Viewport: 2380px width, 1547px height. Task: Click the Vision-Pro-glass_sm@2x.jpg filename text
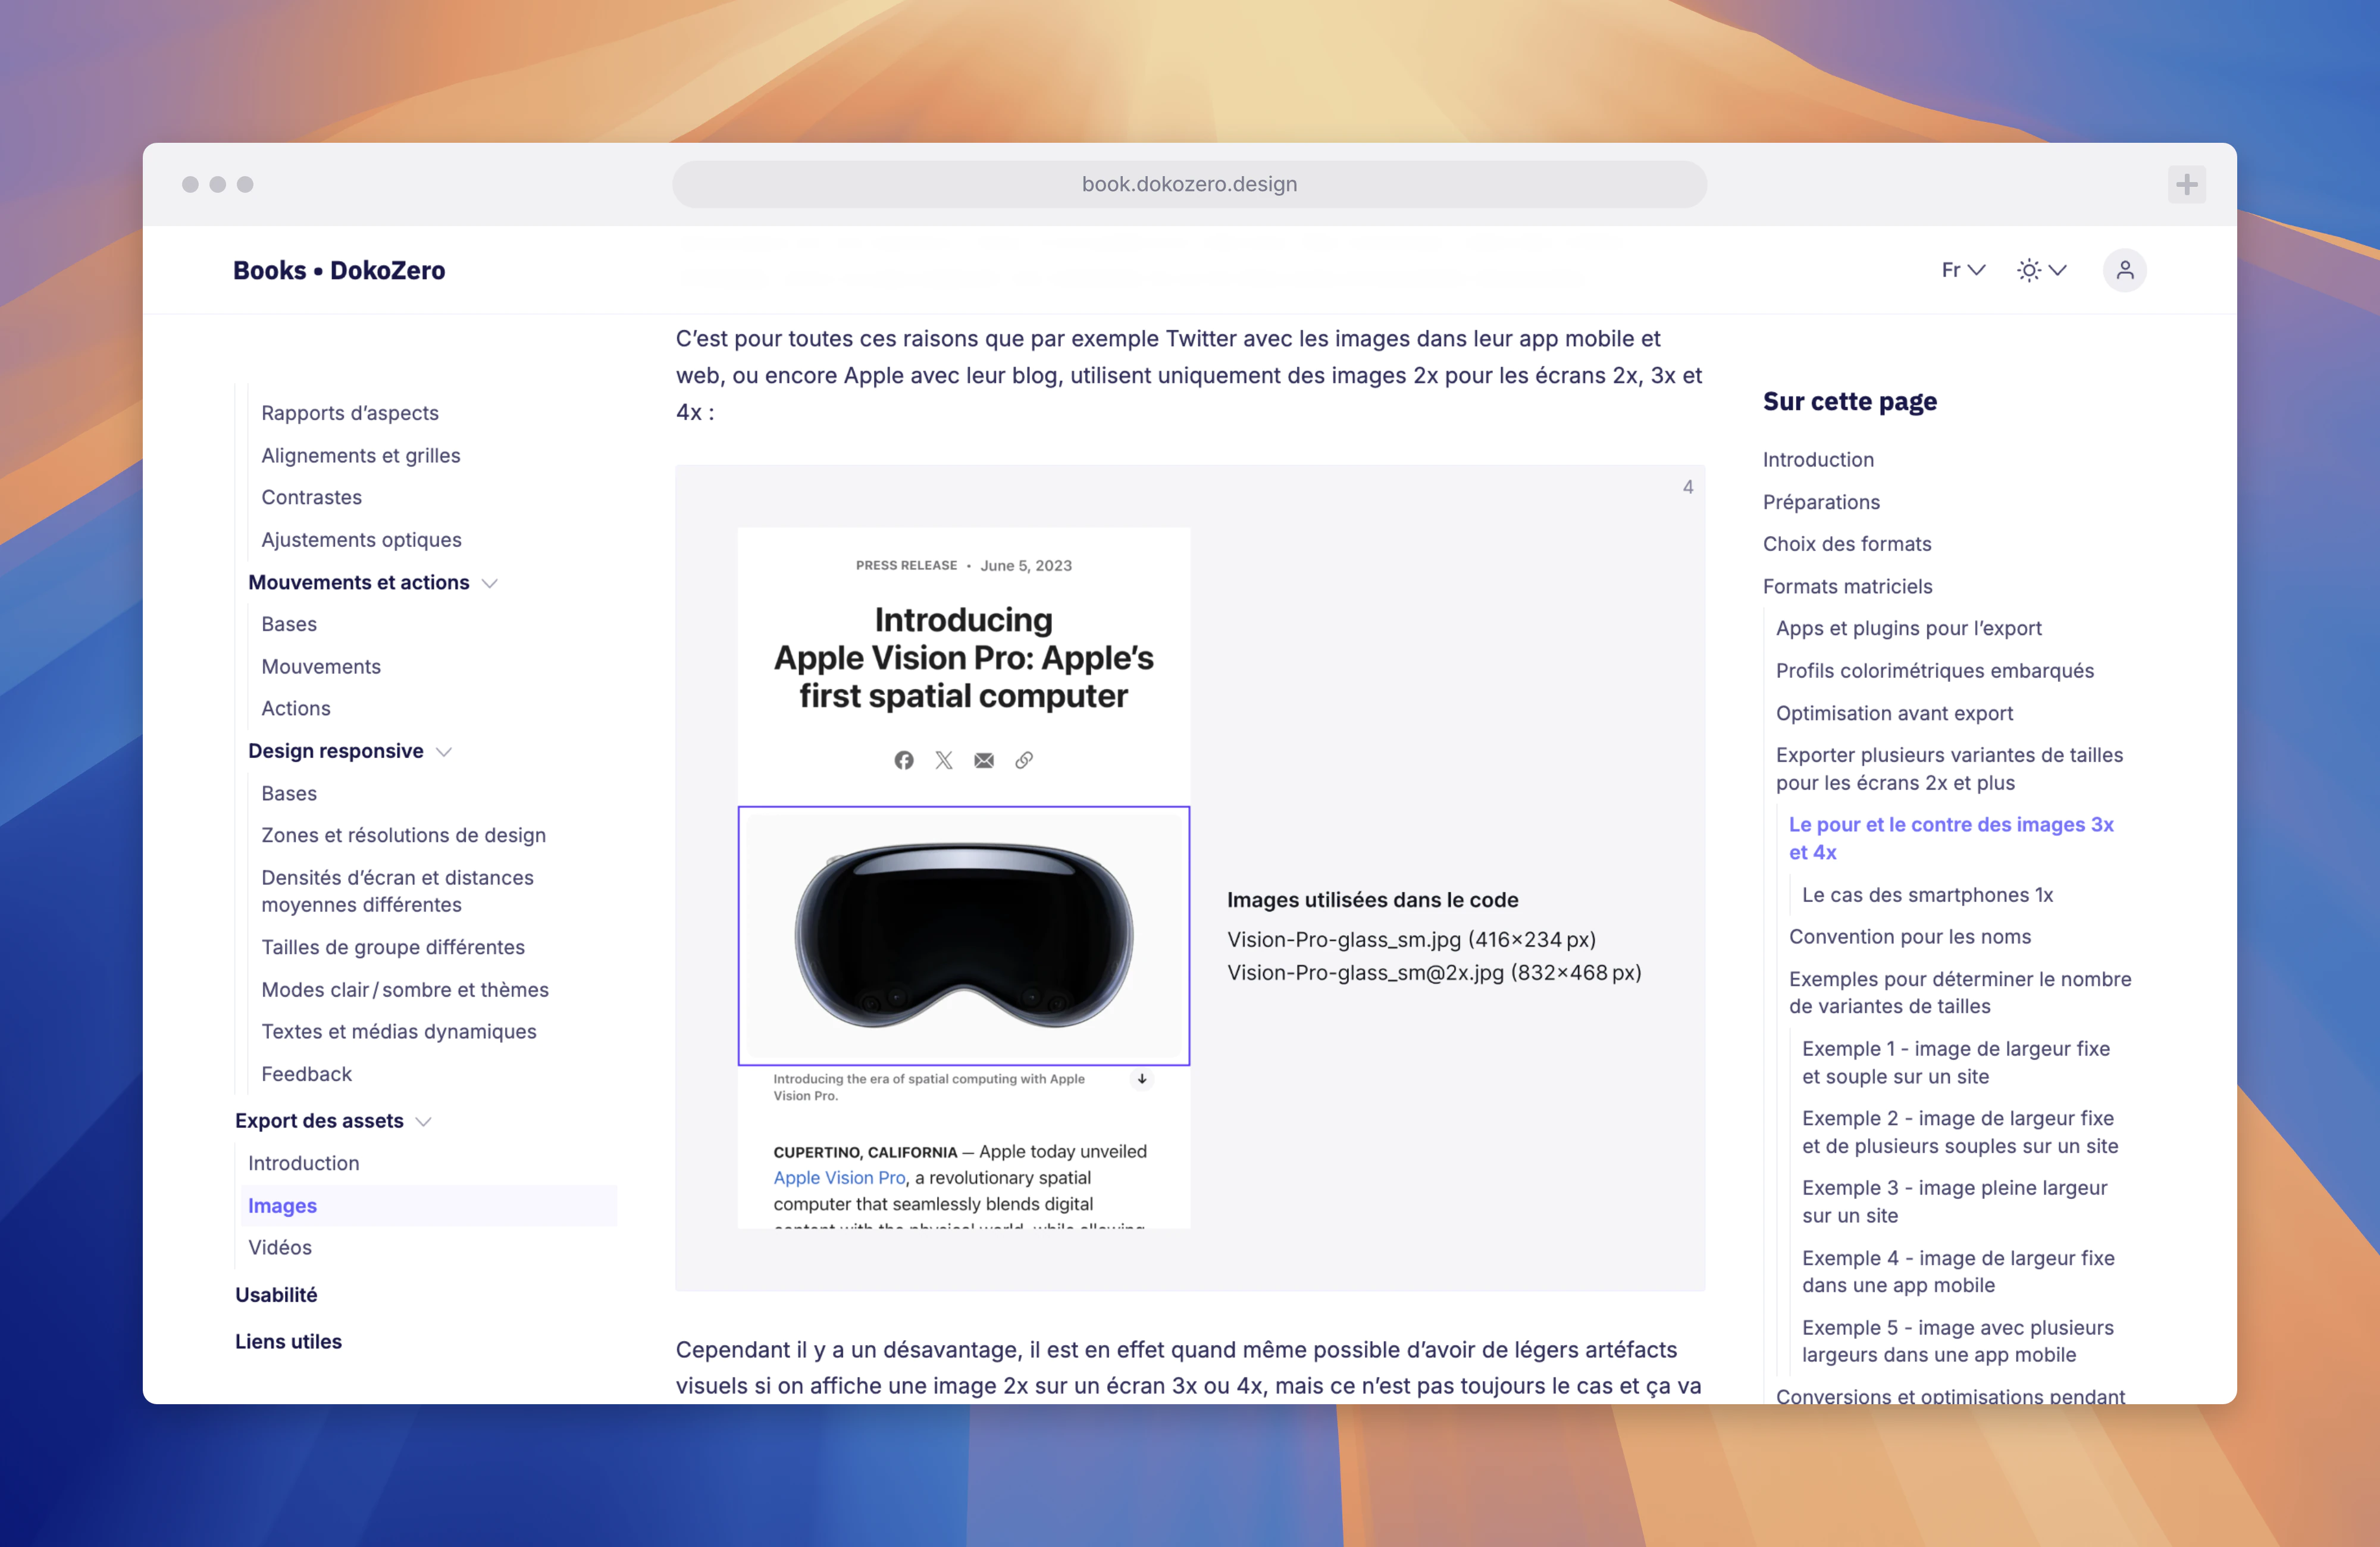pyautogui.click(x=1365, y=973)
